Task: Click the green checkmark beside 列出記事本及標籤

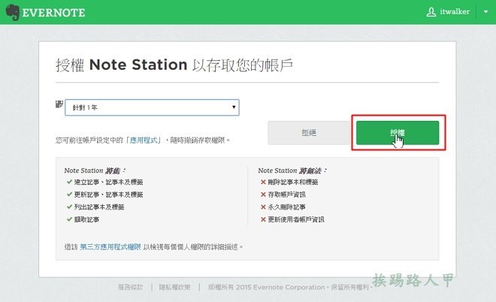Action: click(69, 207)
